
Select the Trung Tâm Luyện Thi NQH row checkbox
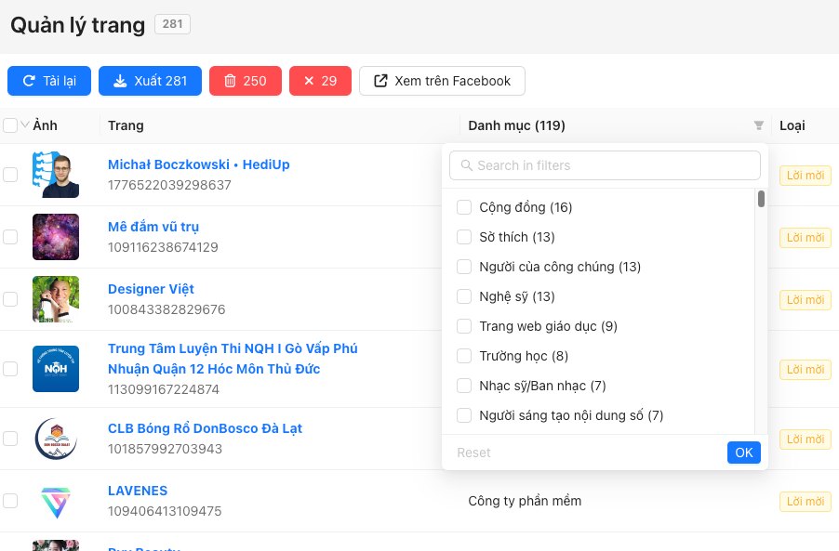[x=10, y=369]
